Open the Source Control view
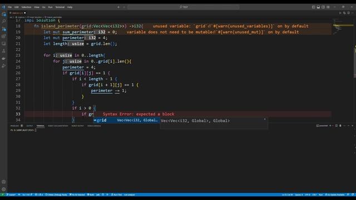Image resolution: width=356 pixels, height=200 pixels. pyautogui.click(x=4, y=29)
